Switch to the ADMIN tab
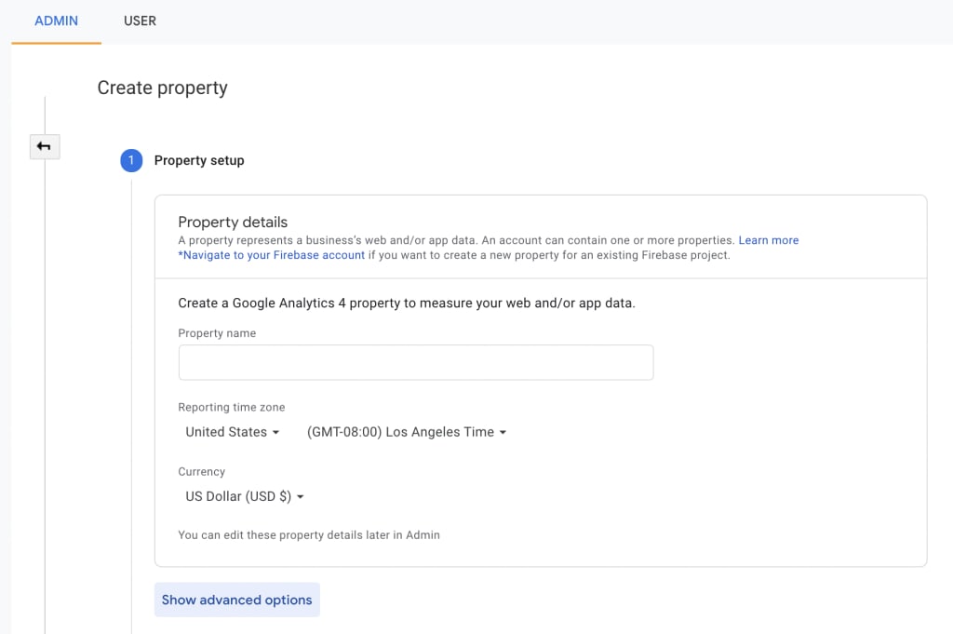The image size is (953, 634). click(56, 21)
